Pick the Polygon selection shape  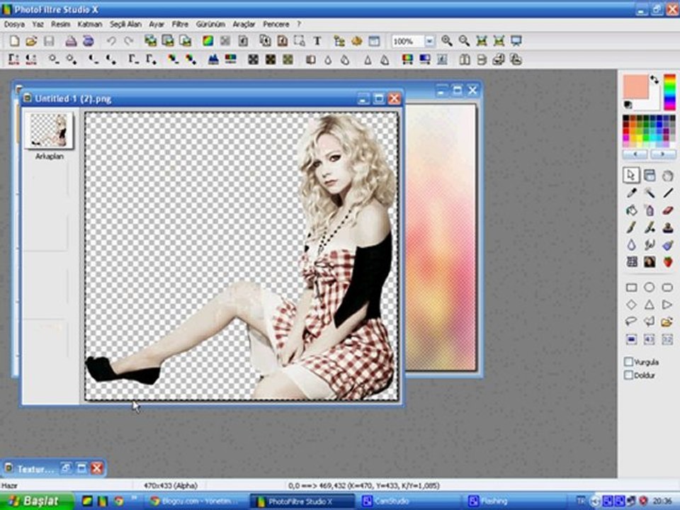tap(650, 322)
